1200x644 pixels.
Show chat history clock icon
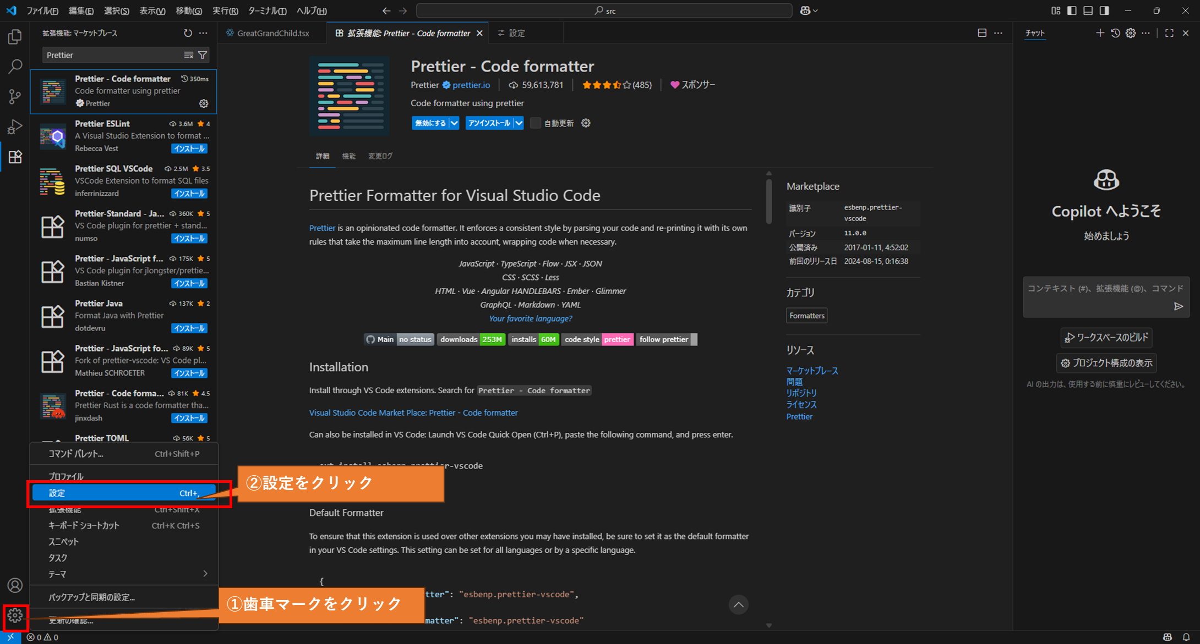click(x=1115, y=33)
